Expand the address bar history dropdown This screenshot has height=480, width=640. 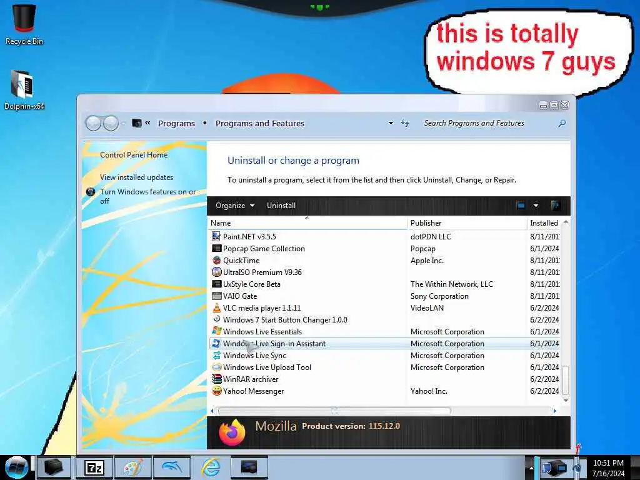pos(391,123)
